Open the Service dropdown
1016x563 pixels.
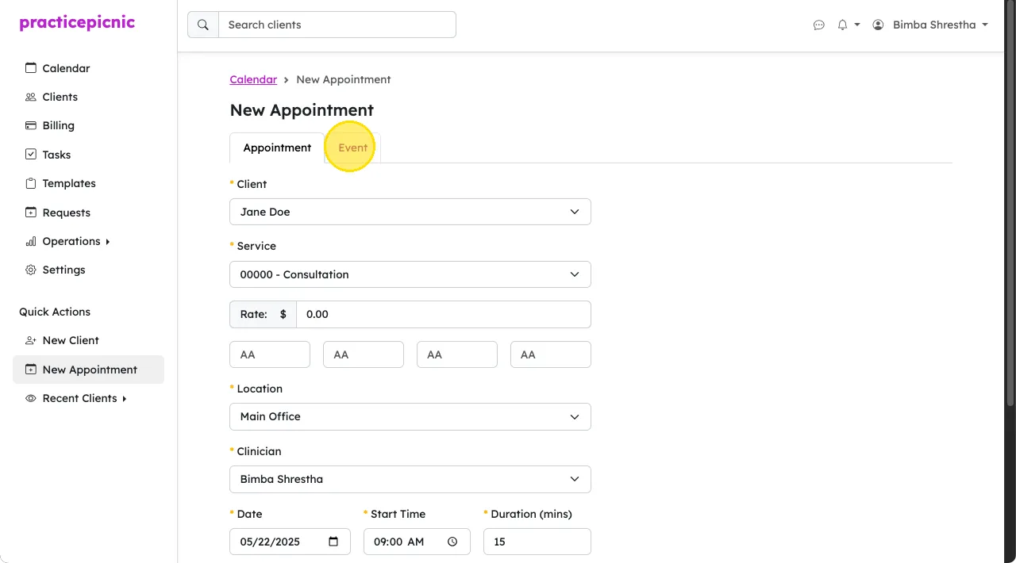[410, 274]
